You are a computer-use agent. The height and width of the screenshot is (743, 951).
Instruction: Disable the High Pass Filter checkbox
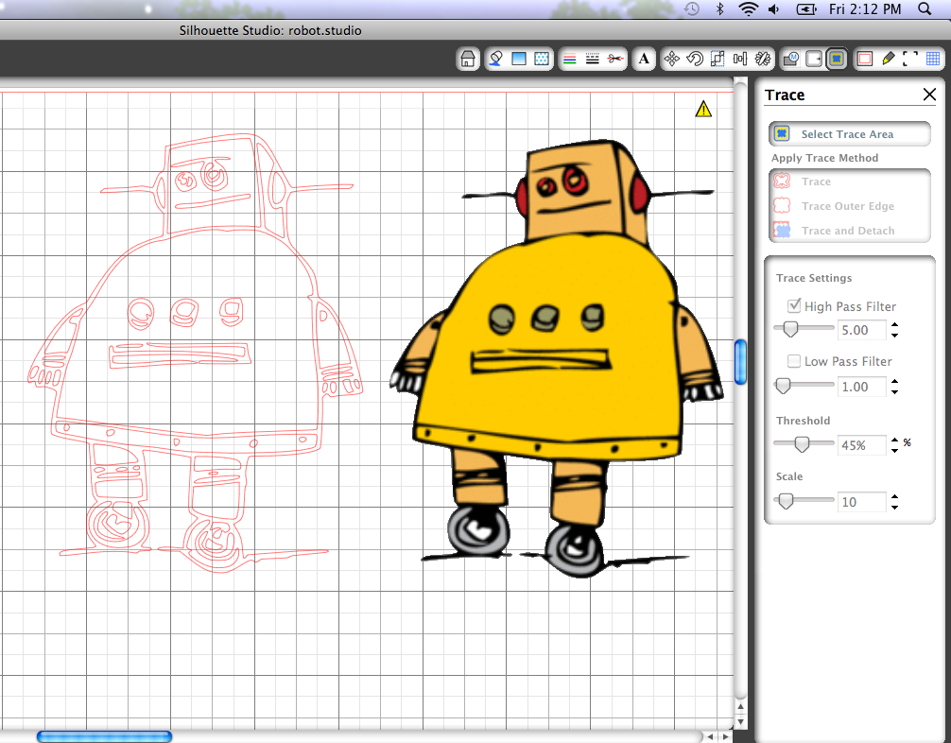pos(794,305)
